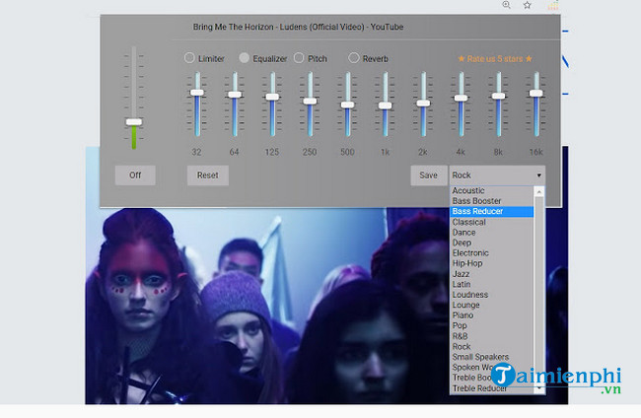
Task: Open the Rate us 5 stars link
Action: click(495, 59)
